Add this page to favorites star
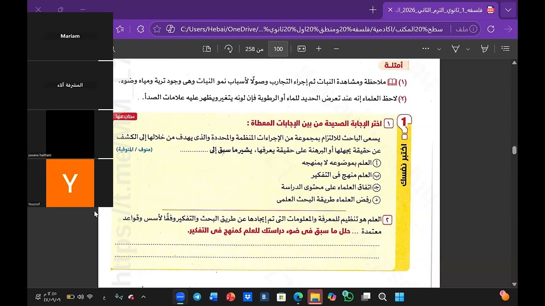This screenshot has width=545, height=306. 157,29
